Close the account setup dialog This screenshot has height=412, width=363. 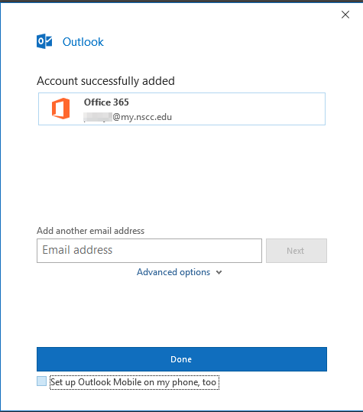coord(345,15)
